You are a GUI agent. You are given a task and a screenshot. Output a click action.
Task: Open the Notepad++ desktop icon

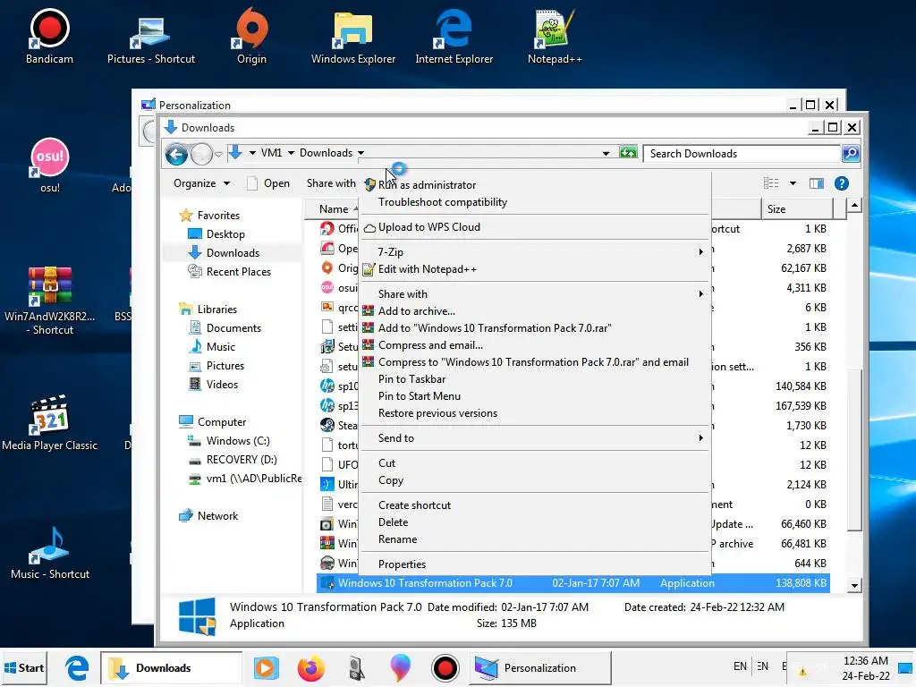click(x=555, y=36)
